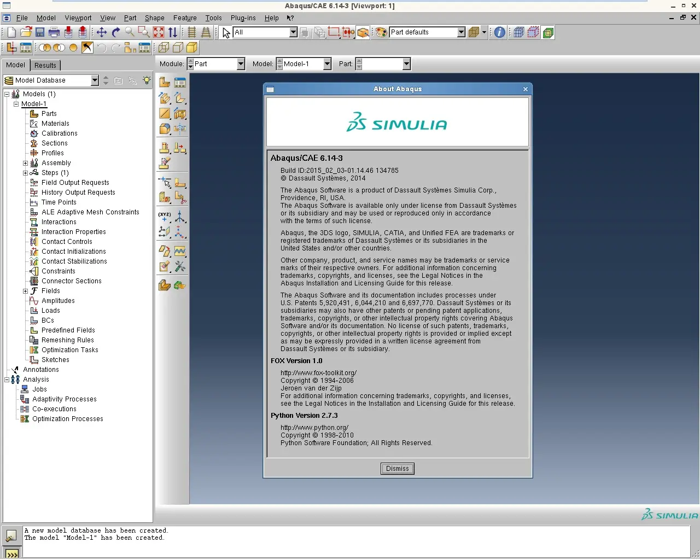Select the Pan View tool
The image size is (700, 560).
[102, 32]
